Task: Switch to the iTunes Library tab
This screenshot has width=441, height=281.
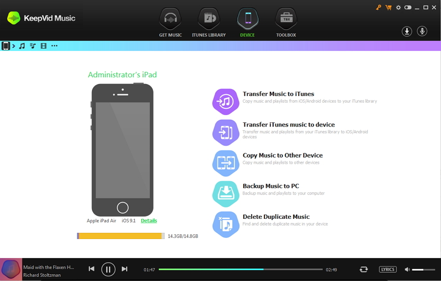Action: 209,23
